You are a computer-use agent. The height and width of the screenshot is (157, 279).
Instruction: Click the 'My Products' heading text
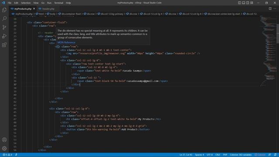146,119
